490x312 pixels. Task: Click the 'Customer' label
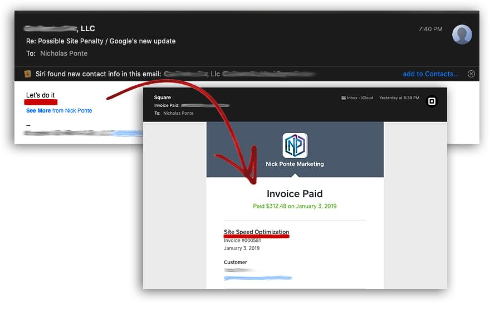[236, 262]
